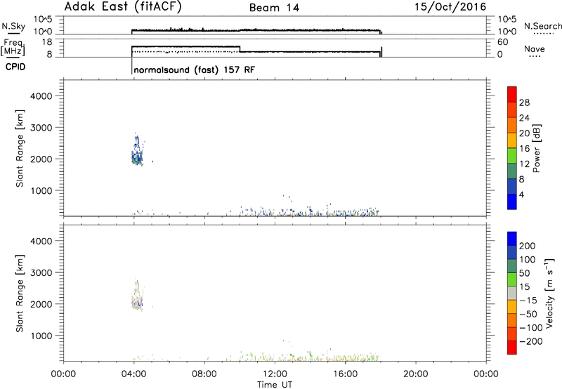Click the "18" frequency tick value
The image size is (562, 389).
[47, 42]
